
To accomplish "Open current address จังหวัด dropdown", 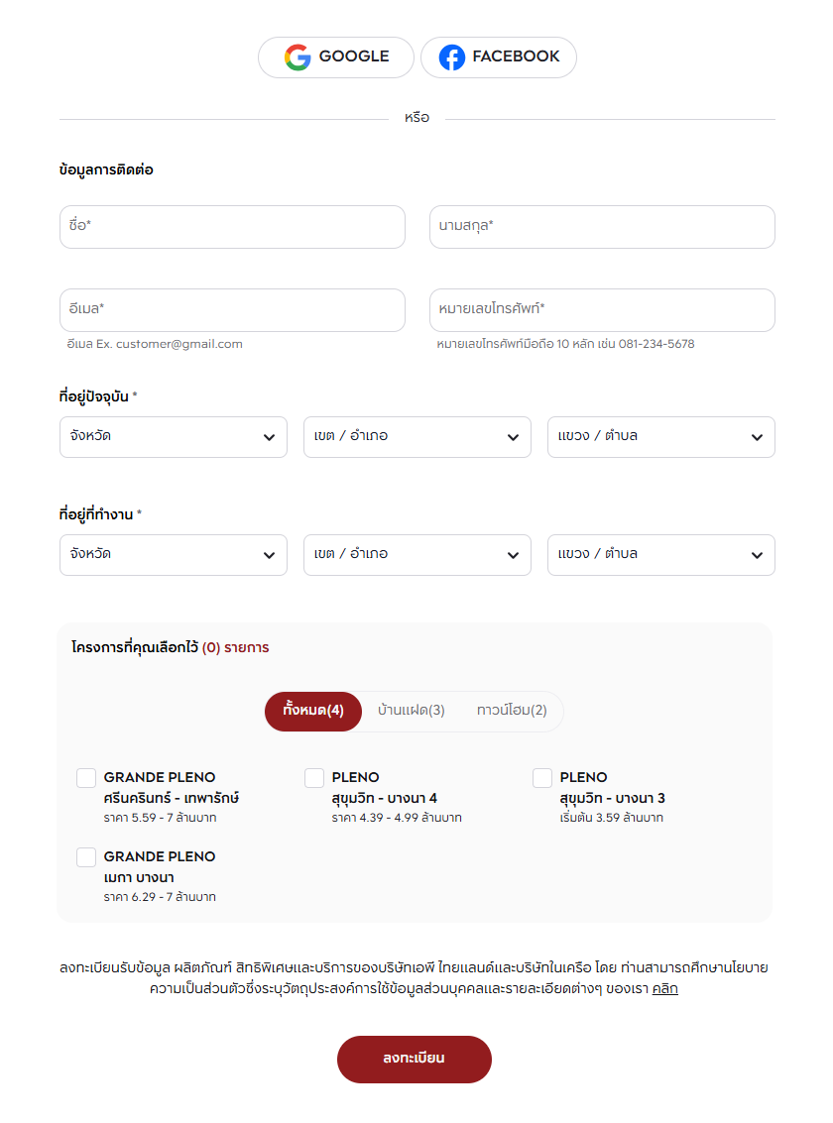I will (x=174, y=437).
